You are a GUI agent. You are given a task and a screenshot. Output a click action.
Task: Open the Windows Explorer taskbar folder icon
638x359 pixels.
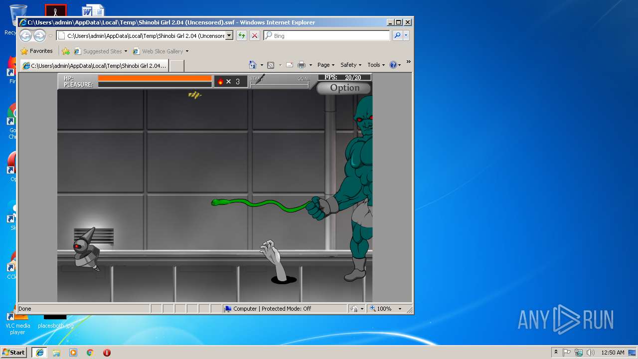pyautogui.click(x=56, y=353)
